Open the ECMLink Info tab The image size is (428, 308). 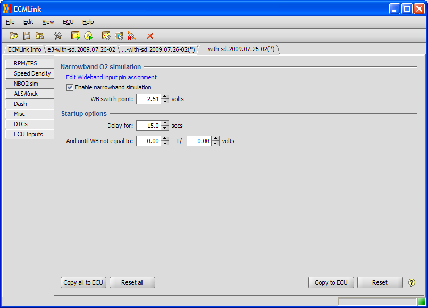pos(24,49)
